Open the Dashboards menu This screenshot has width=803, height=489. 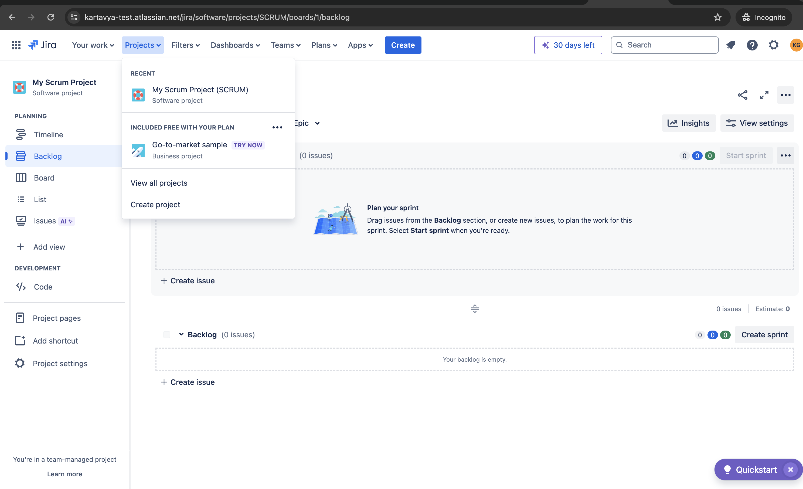pos(235,45)
